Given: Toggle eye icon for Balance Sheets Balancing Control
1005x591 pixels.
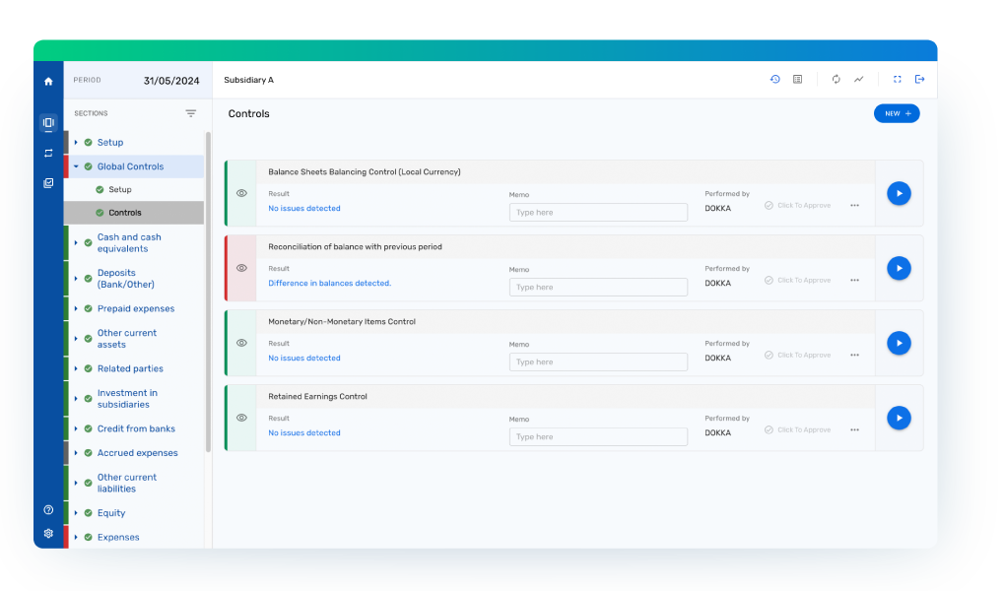Looking at the screenshot, I should point(241,194).
